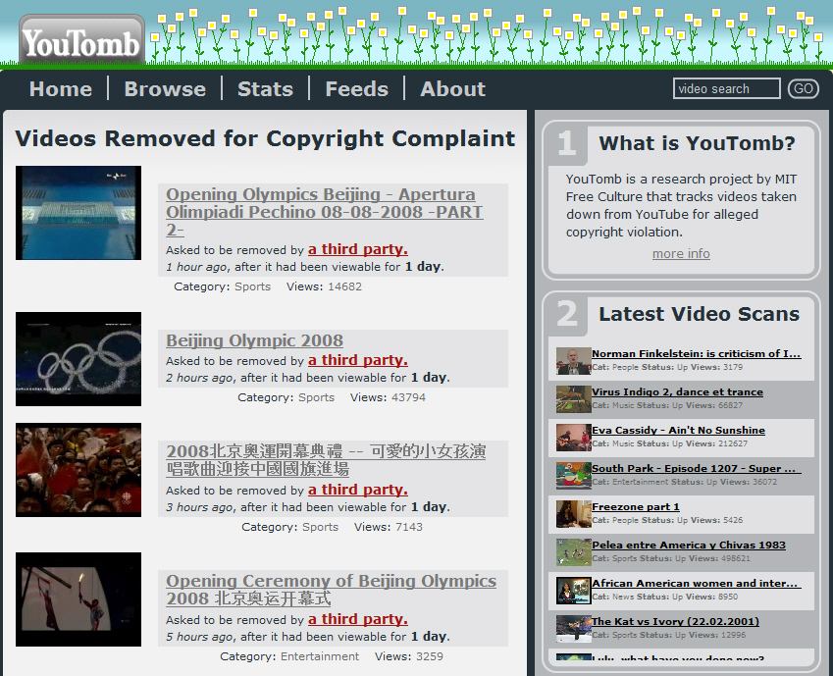Viewport: 833px width, 676px height.
Task: Select '1 hour ago' removal time text
Action: (x=196, y=267)
